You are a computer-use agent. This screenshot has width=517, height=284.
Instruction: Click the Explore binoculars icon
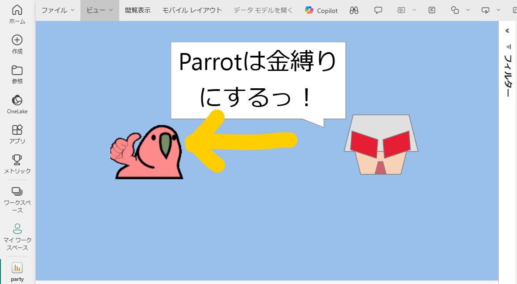354,10
